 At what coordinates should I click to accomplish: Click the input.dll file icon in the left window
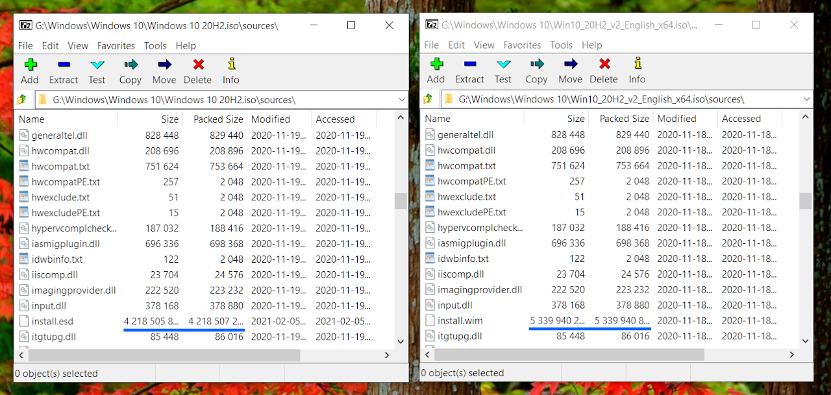[24, 305]
